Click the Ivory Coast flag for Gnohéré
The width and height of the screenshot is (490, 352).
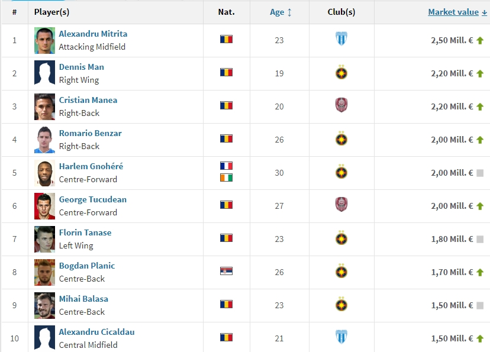tap(227, 176)
